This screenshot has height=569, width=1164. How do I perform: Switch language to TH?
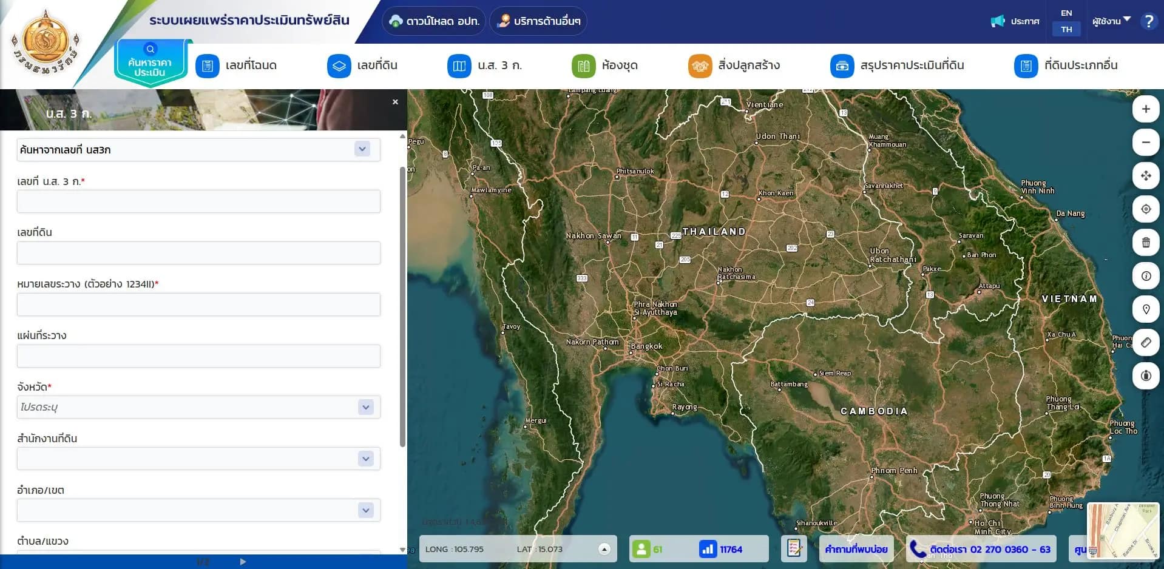tap(1066, 29)
